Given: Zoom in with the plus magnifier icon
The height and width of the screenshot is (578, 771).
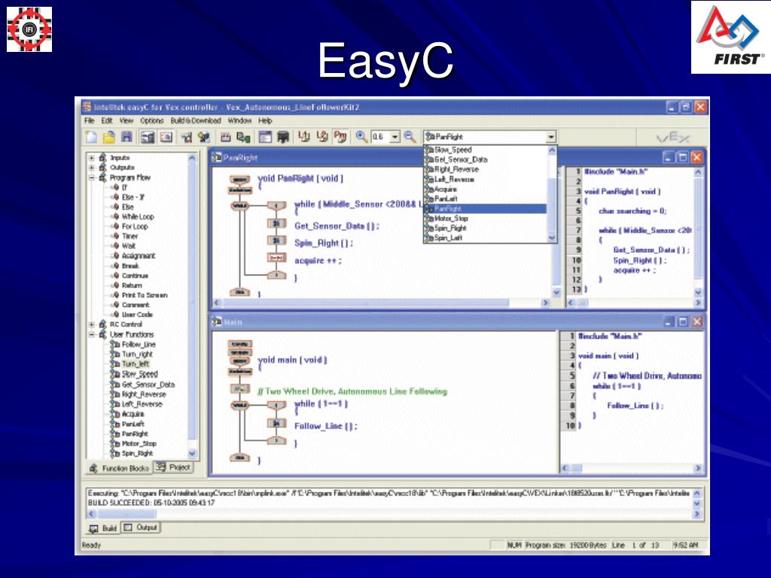Looking at the screenshot, I should tap(361, 137).
